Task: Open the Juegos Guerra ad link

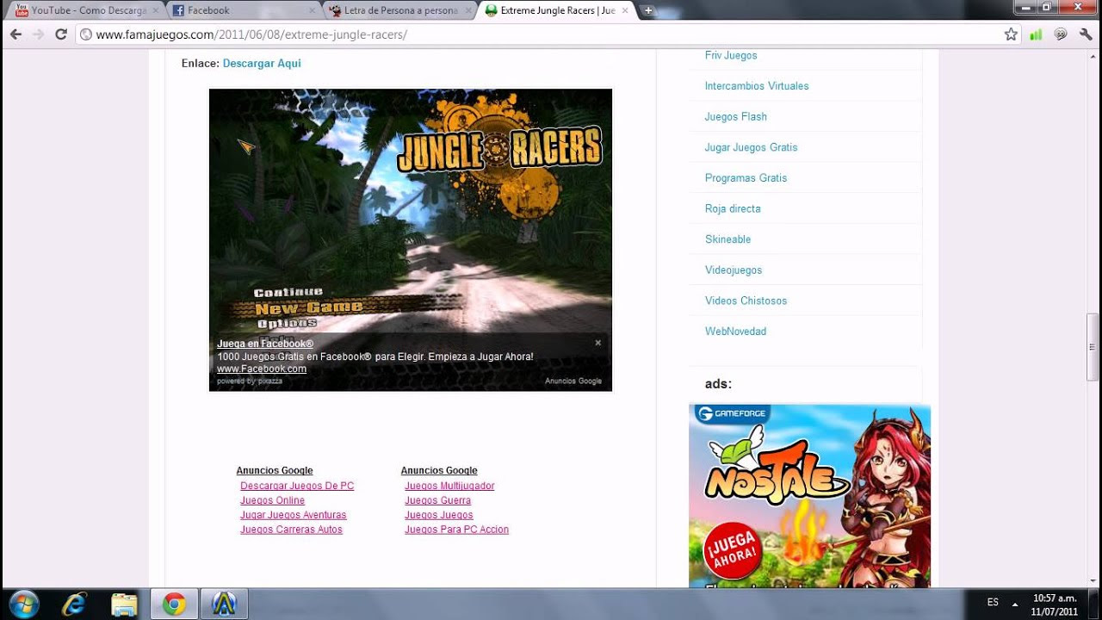Action: coord(437,500)
